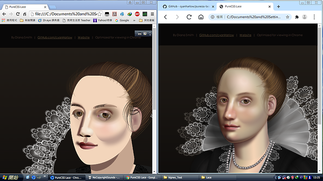This screenshot has height=181, width=323.
Task: Expand quick launch overflow chevron in taskbar
Action: (x=44, y=177)
